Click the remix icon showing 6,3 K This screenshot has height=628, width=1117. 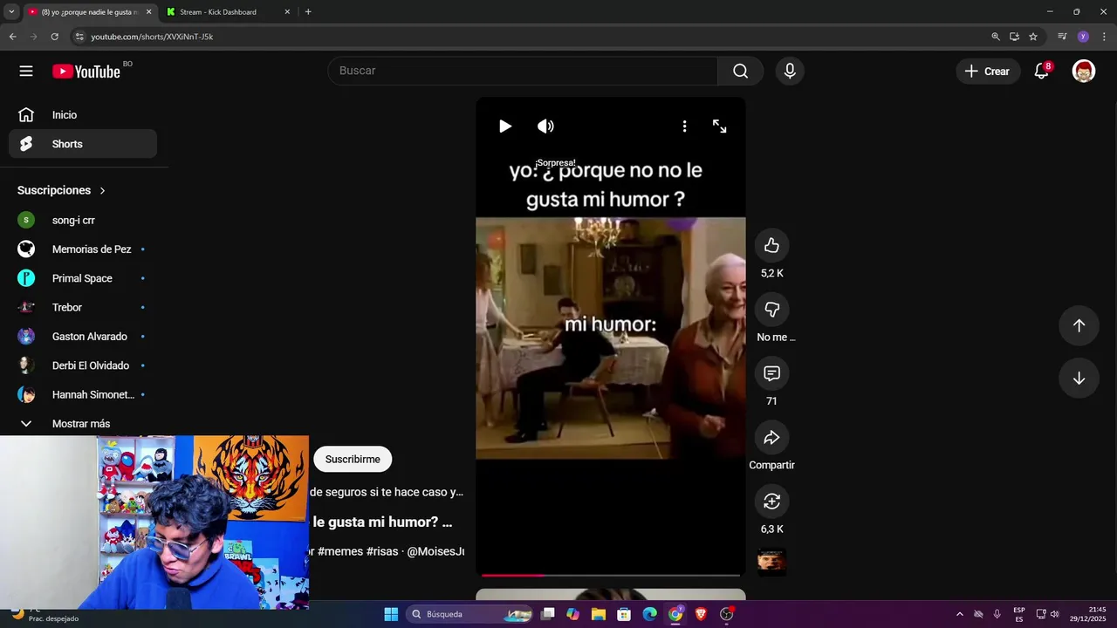(771, 502)
